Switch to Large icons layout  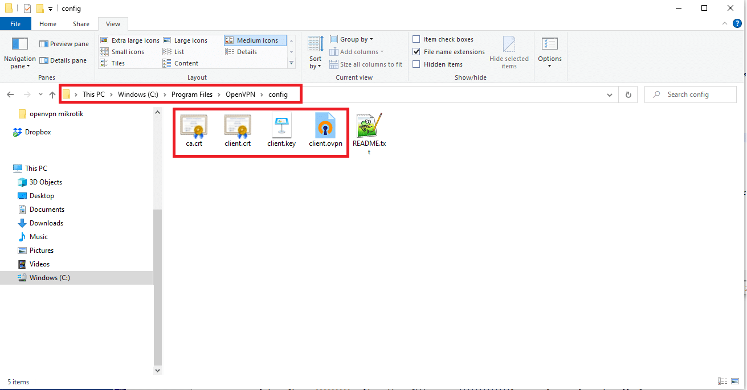pos(186,40)
